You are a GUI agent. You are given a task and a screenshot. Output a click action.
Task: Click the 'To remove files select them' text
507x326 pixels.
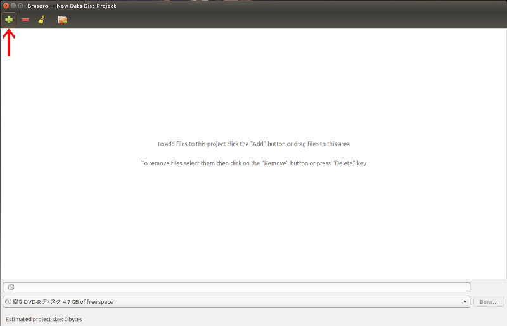tap(253, 163)
